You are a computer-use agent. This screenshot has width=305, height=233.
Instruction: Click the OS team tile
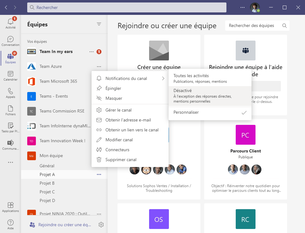(x=159, y=219)
